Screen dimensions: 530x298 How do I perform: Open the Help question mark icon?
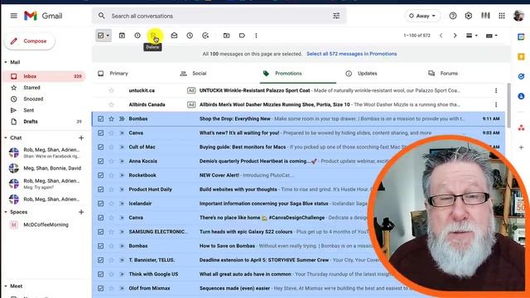453,16
